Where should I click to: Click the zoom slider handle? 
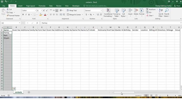pos(167,95)
